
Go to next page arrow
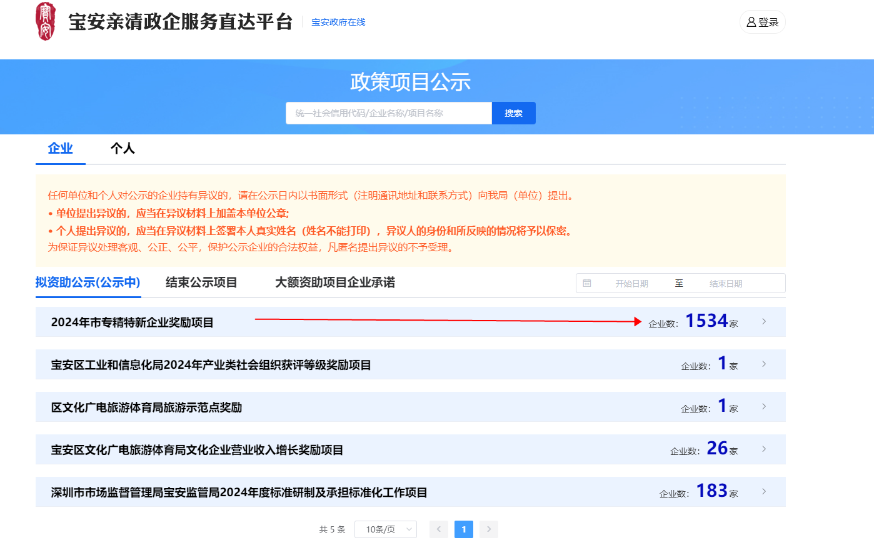tap(489, 529)
